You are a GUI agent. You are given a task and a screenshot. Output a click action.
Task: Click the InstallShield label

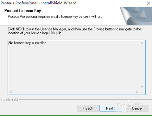click(9, 99)
